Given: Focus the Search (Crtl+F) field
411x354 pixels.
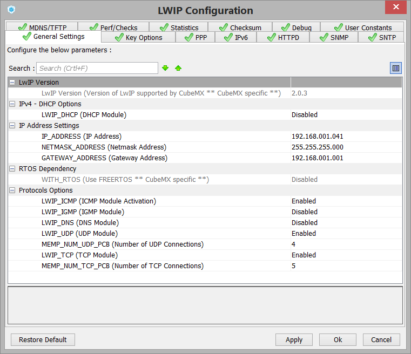Looking at the screenshot, I should pyautogui.click(x=97, y=68).
